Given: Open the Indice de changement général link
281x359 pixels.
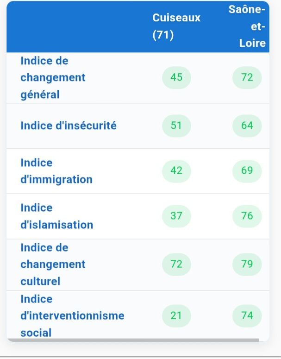Looking at the screenshot, I should pos(53,78).
